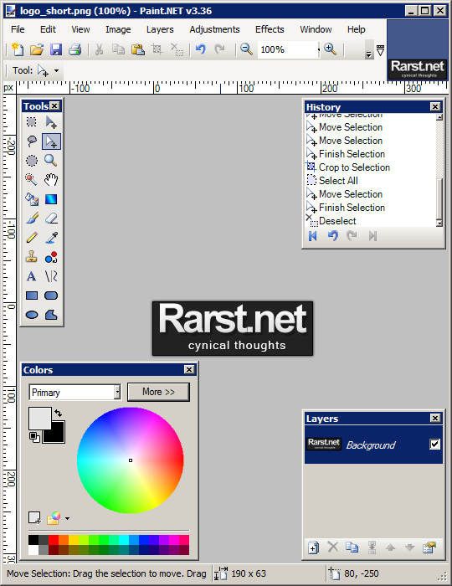Screen dimensions: 452x586
Task: Open the palette management dropdown arrow
Action: 67,518
